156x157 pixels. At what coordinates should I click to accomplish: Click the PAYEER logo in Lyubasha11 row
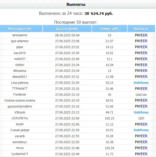click(x=141, y=154)
